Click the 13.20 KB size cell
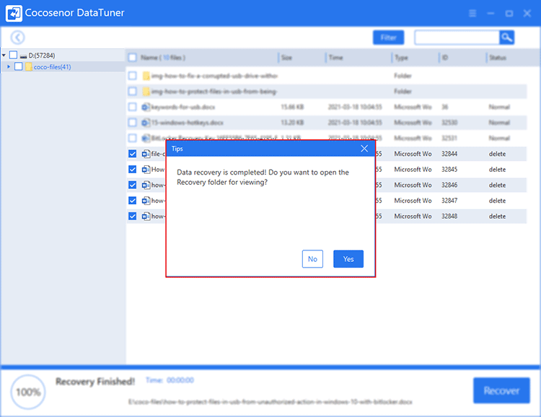This screenshot has width=541, height=417. [292, 123]
